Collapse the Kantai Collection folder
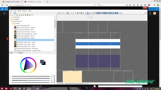The width and height of the screenshot is (161, 90). (10, 21)
